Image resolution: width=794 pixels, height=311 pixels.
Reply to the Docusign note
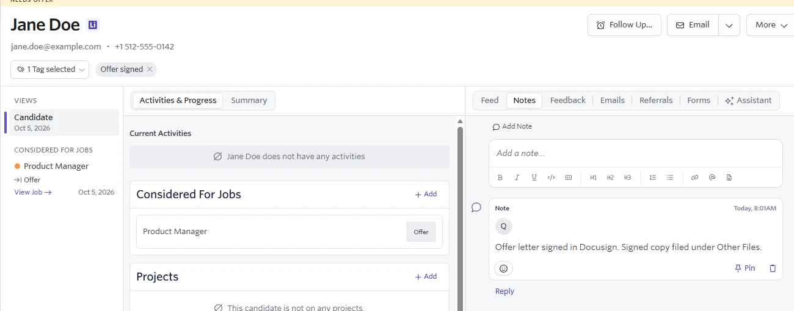[504, 291]
